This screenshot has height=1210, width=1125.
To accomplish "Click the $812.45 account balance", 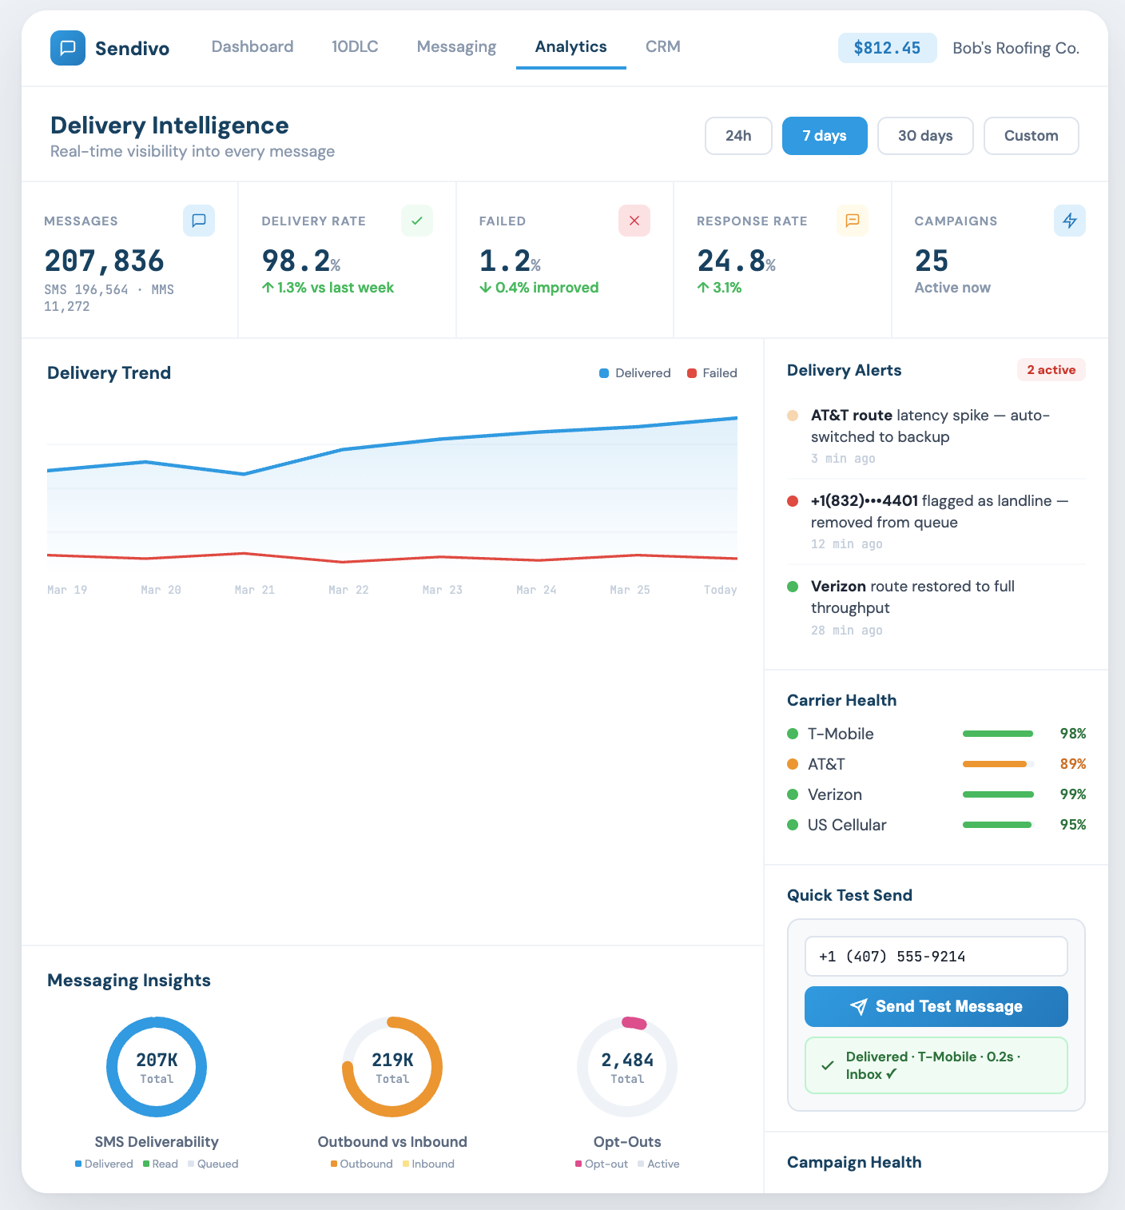I will (x=887, y=48).
